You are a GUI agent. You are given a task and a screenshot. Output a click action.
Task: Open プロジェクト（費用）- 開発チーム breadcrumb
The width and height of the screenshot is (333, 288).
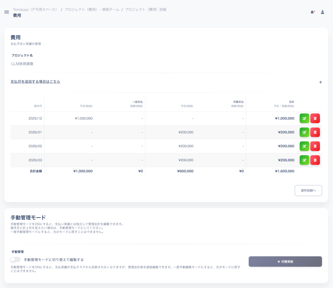click(92, 10)
